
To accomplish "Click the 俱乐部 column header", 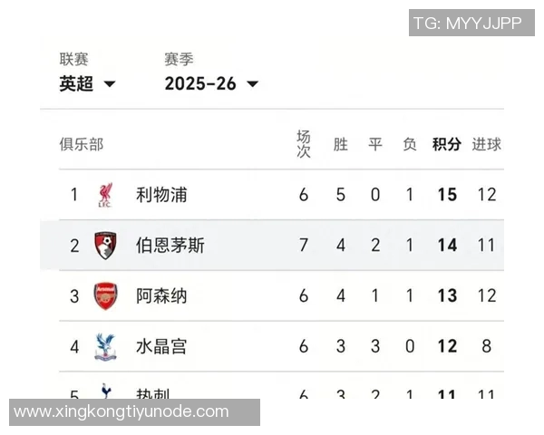I will [82, 144].
